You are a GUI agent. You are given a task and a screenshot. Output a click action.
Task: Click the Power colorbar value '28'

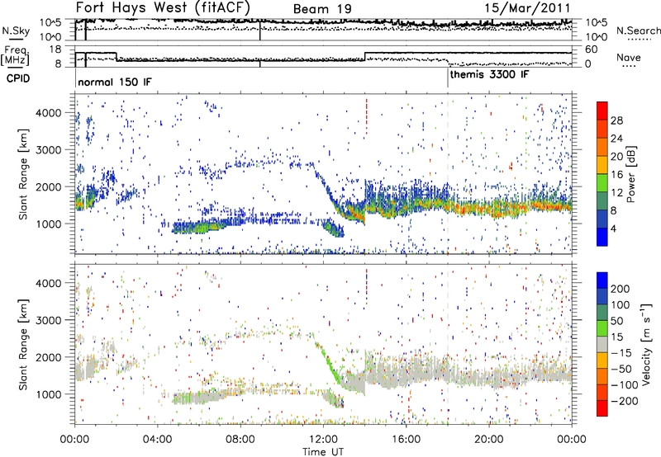(x=616, y=120)
